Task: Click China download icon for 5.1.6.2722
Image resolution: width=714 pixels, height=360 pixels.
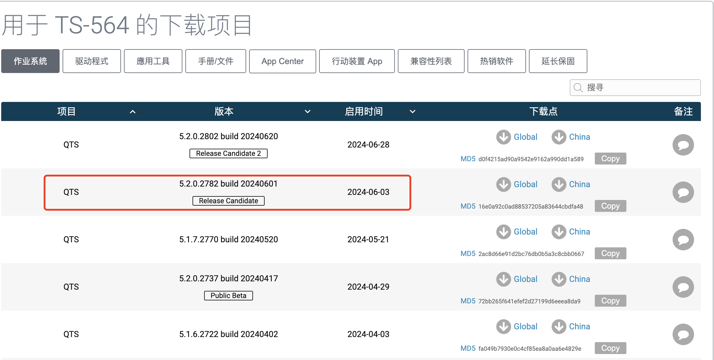Action: click(x=559, y=327)
